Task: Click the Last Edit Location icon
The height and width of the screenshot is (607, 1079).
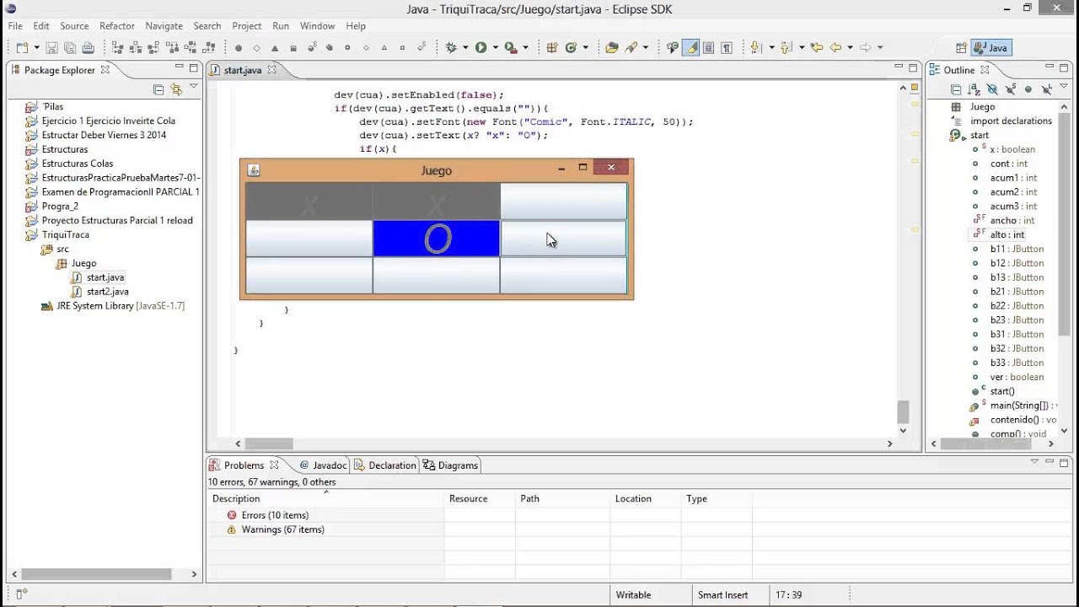Action: pyautogui.click(x=816, y=48)
